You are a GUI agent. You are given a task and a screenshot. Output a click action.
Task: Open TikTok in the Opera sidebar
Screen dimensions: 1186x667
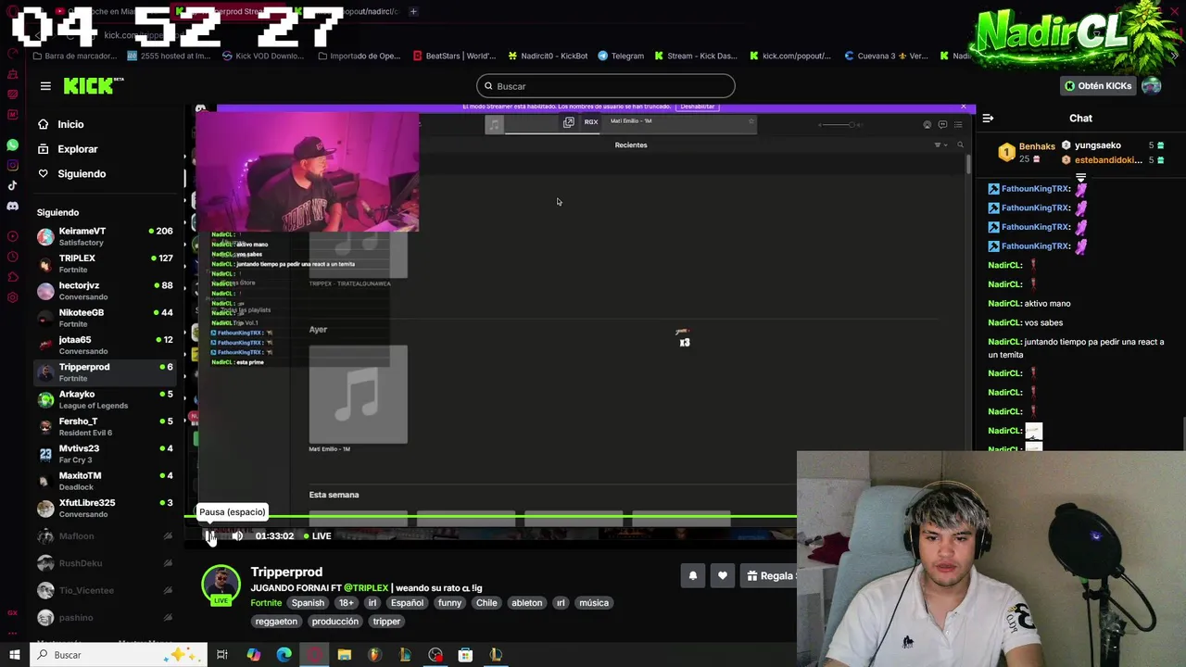click(12, 185)
